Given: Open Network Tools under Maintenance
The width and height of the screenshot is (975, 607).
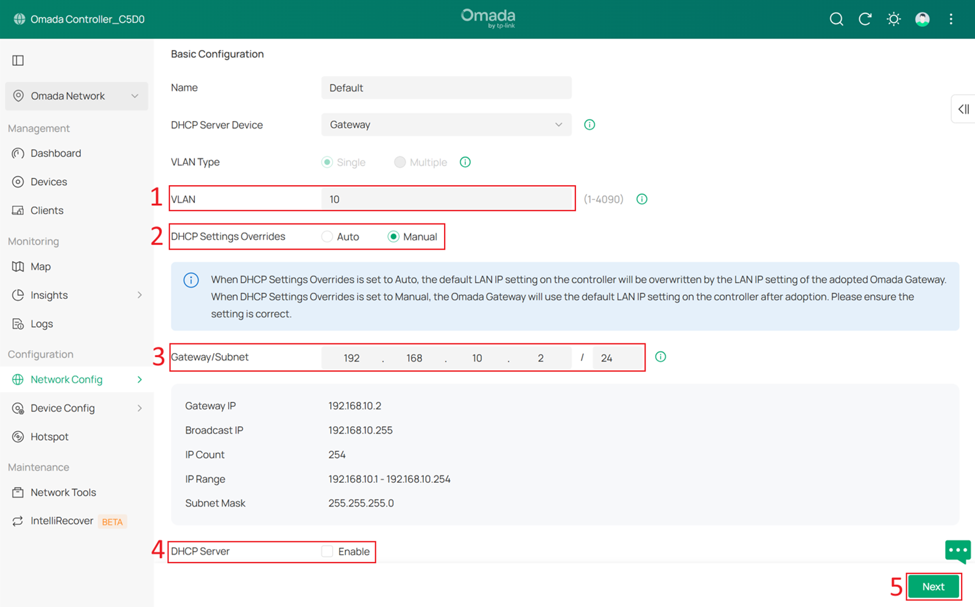Looking at the screenshot, I should [63, 492].
